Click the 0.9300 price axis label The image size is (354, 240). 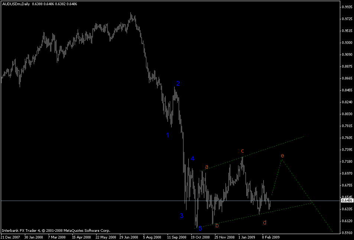pos(346,43)
